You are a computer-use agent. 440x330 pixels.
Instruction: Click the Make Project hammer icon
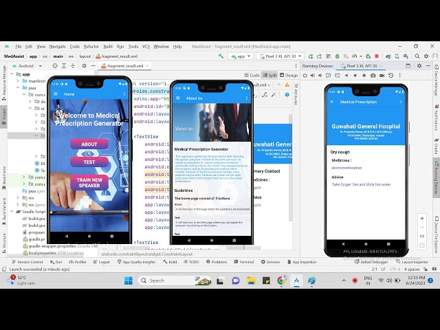point(221,56)
